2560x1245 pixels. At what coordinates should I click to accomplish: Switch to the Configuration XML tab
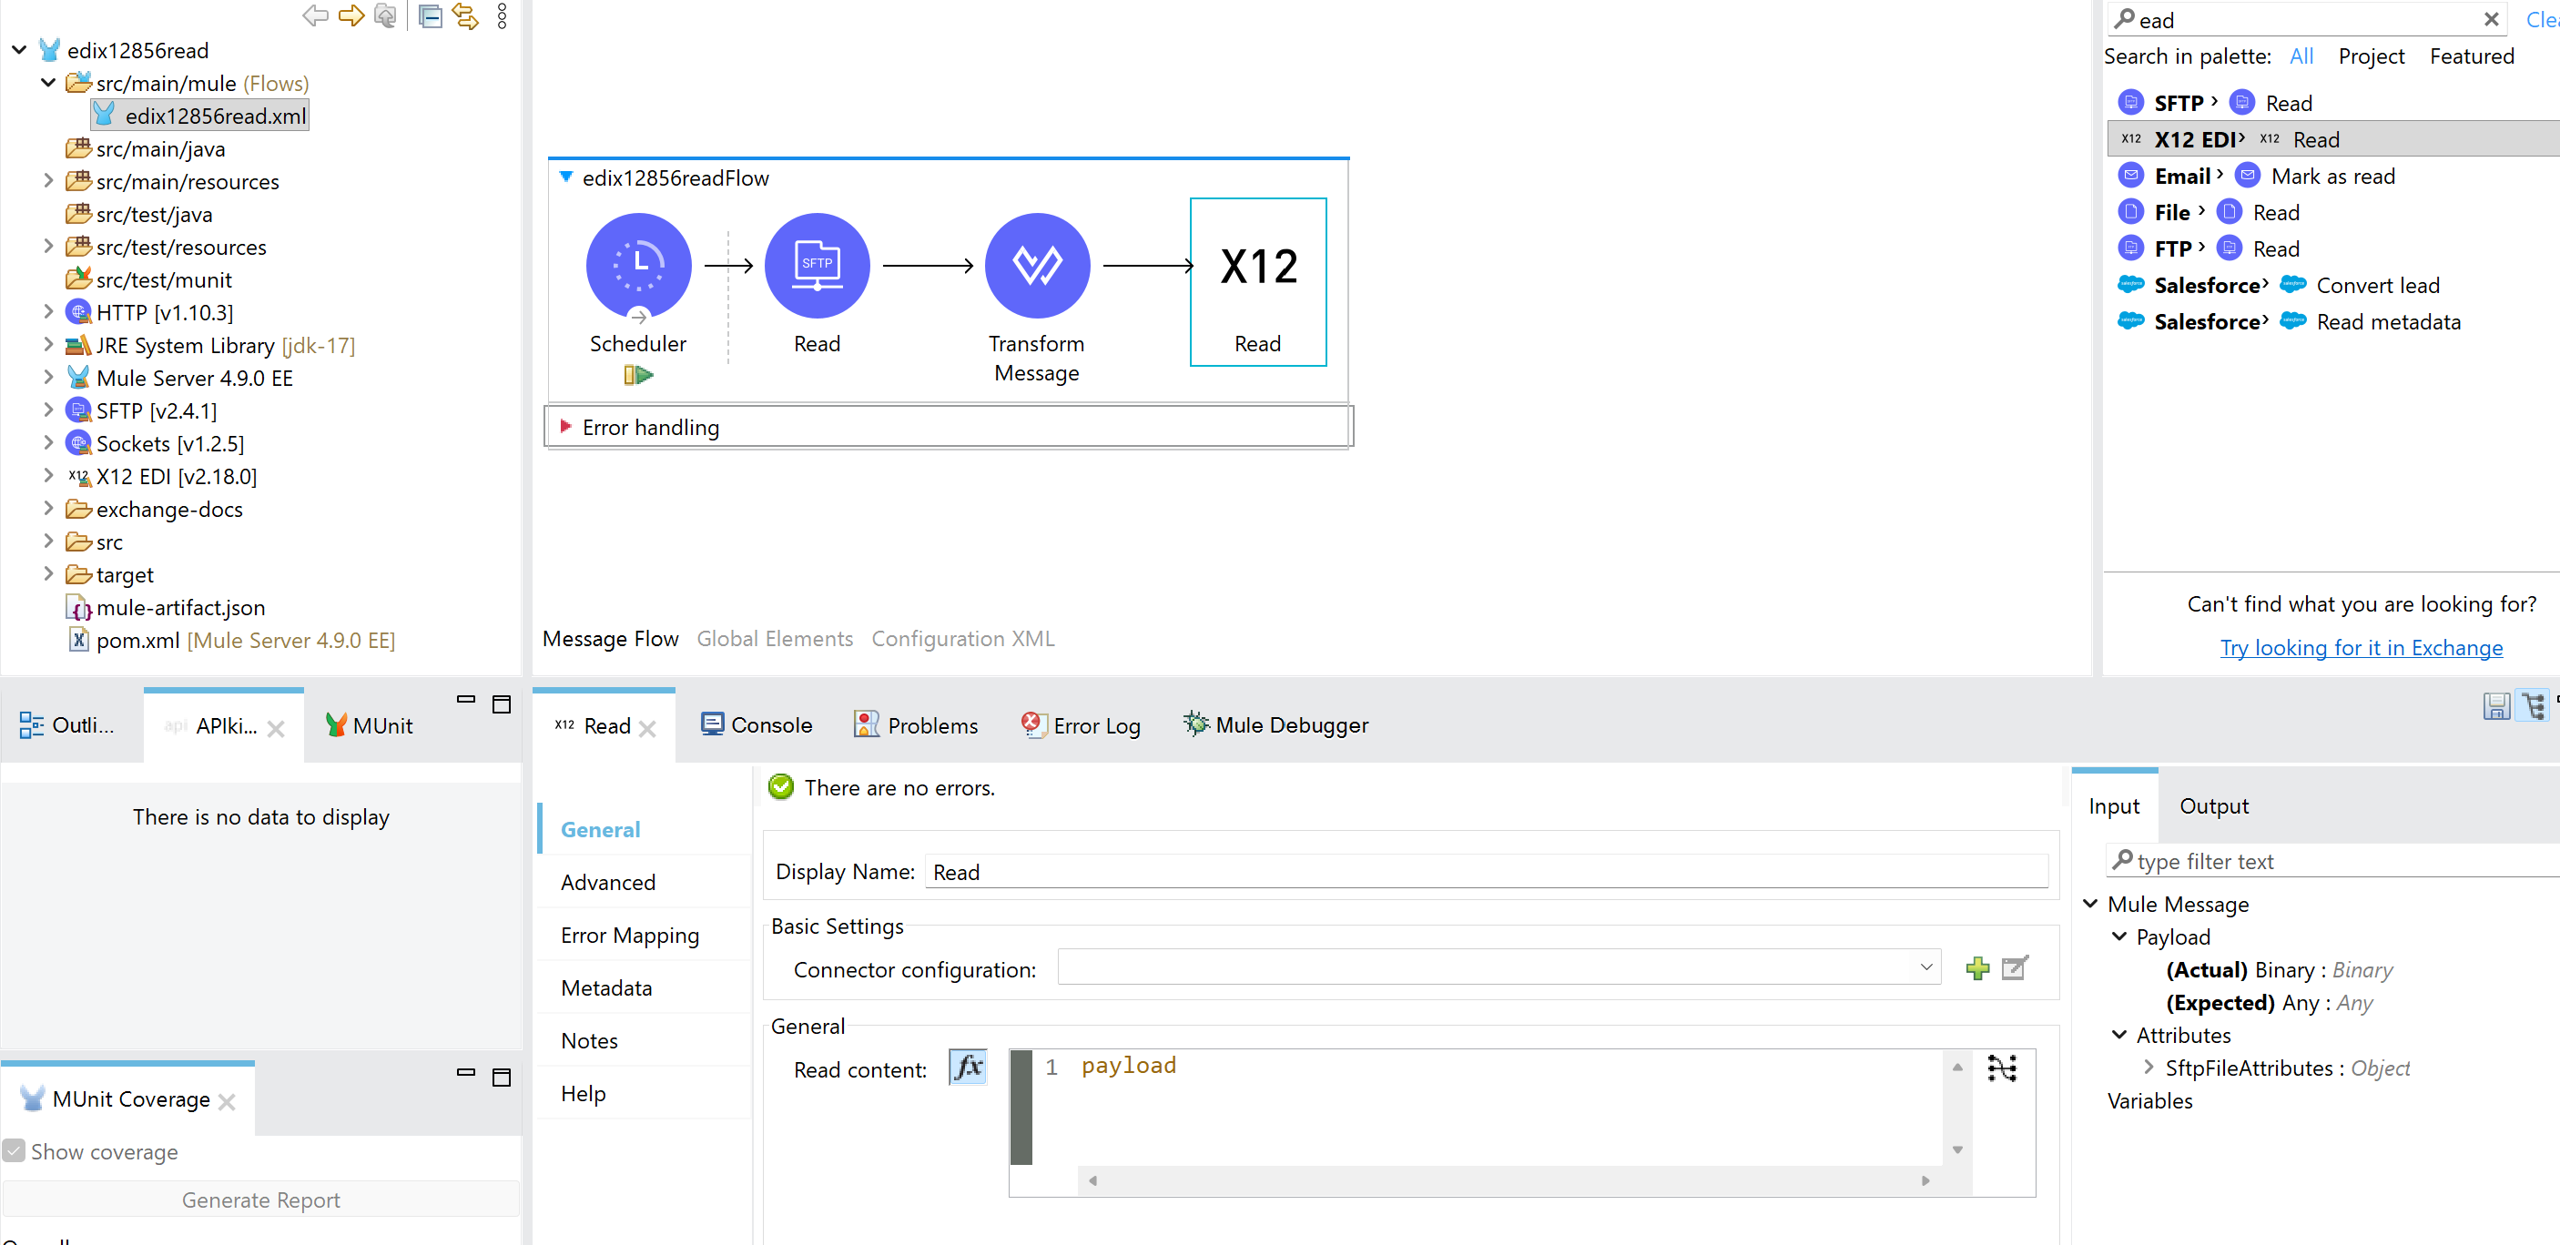point(962,639)
